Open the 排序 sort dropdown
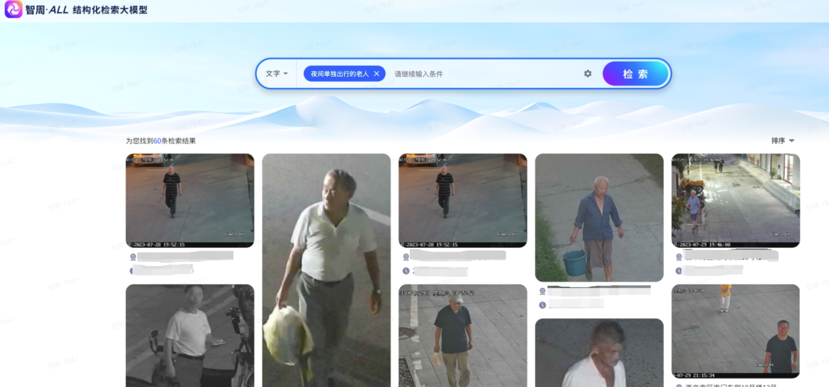Viewport: 829px width, 387px height. 782,140
